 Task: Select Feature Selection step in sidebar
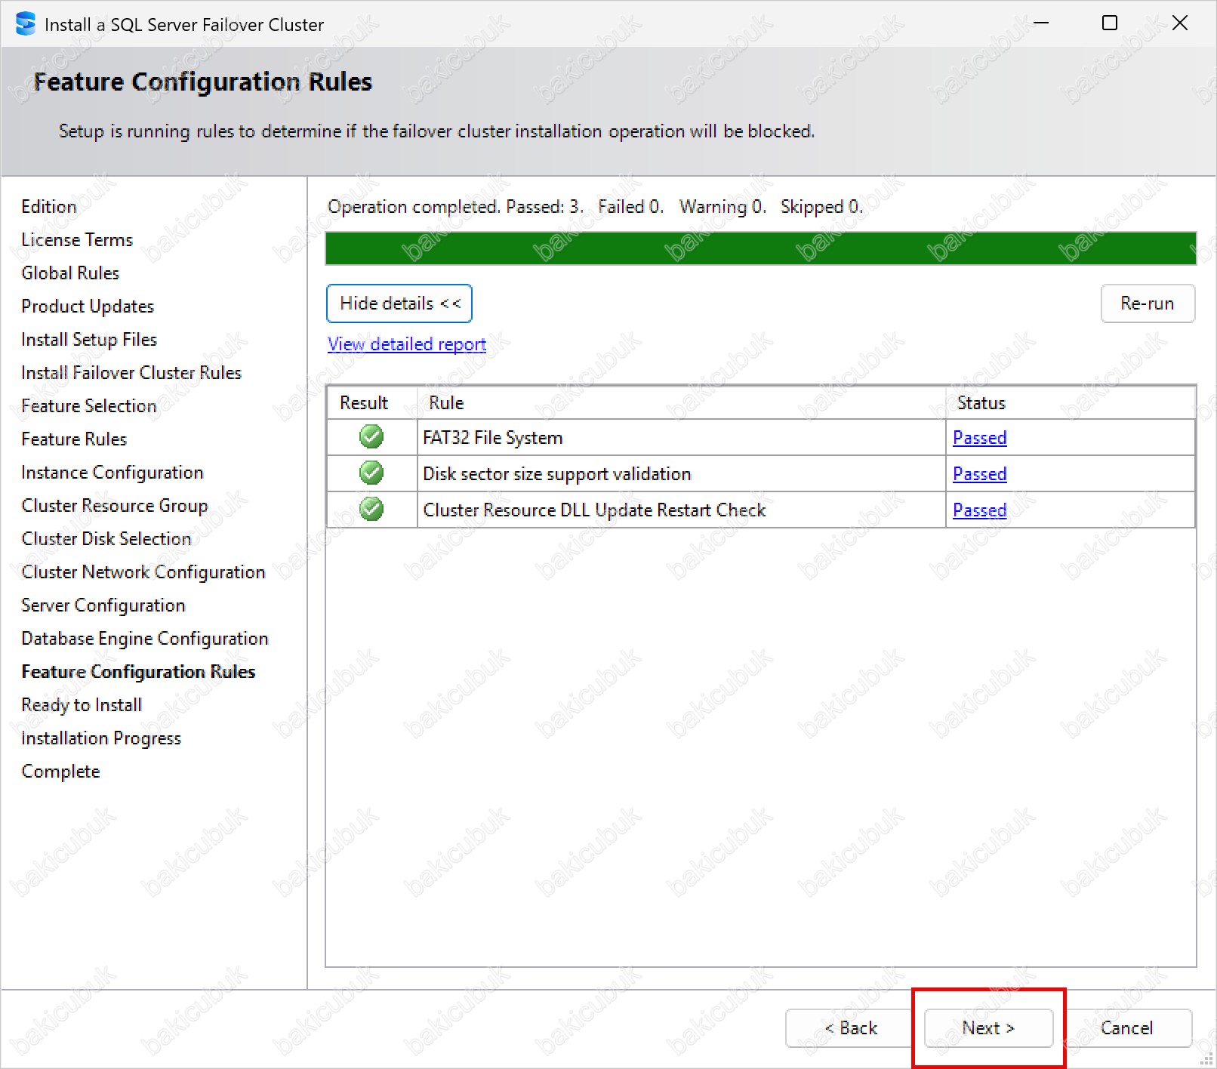[x=89, y=406]
